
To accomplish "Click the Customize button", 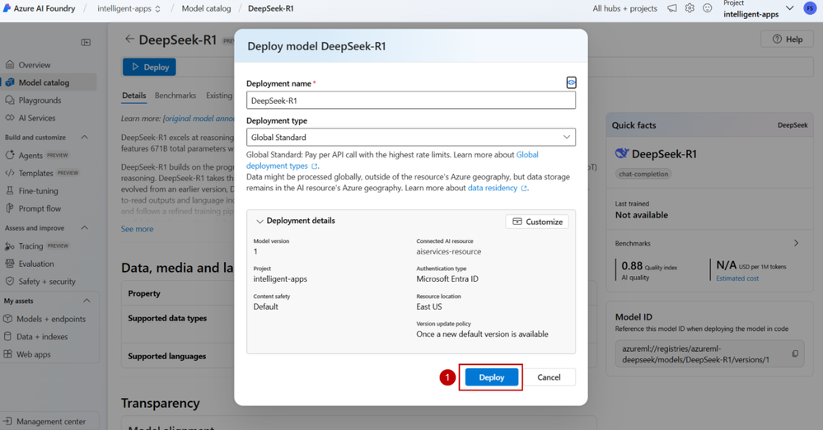I will [x=537, y=222].
